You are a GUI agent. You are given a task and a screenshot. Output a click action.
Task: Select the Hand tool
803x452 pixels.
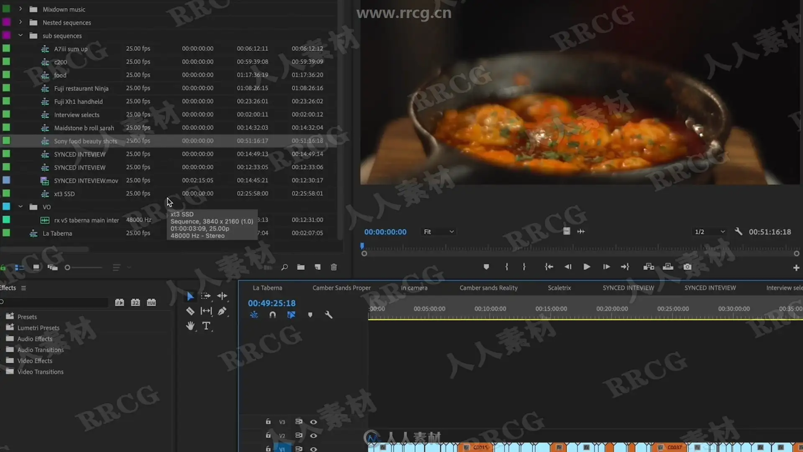pyautogui.click(x=190, y=326)
